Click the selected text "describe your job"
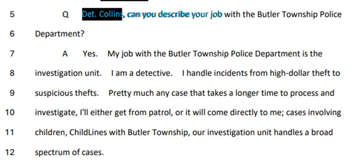 (x=190, y=14)
